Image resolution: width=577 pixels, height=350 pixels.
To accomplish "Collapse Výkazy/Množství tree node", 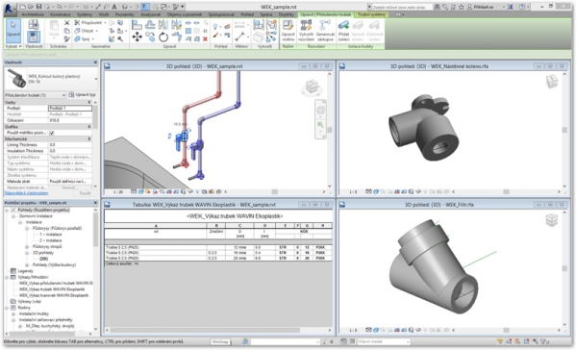I will (7, 277).
